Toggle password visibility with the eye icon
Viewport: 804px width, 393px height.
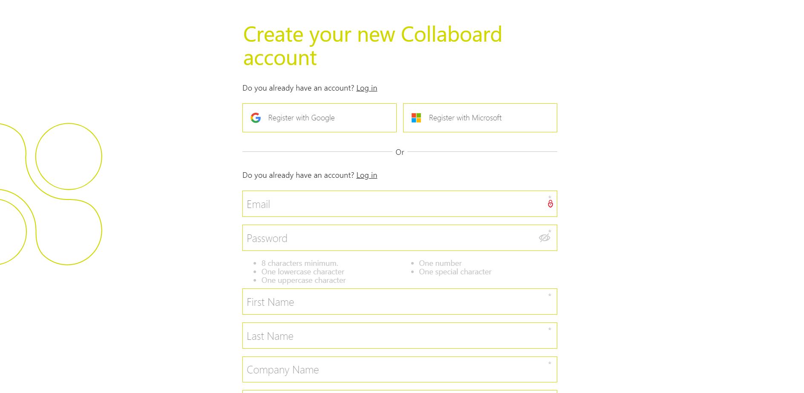(543, 238)
